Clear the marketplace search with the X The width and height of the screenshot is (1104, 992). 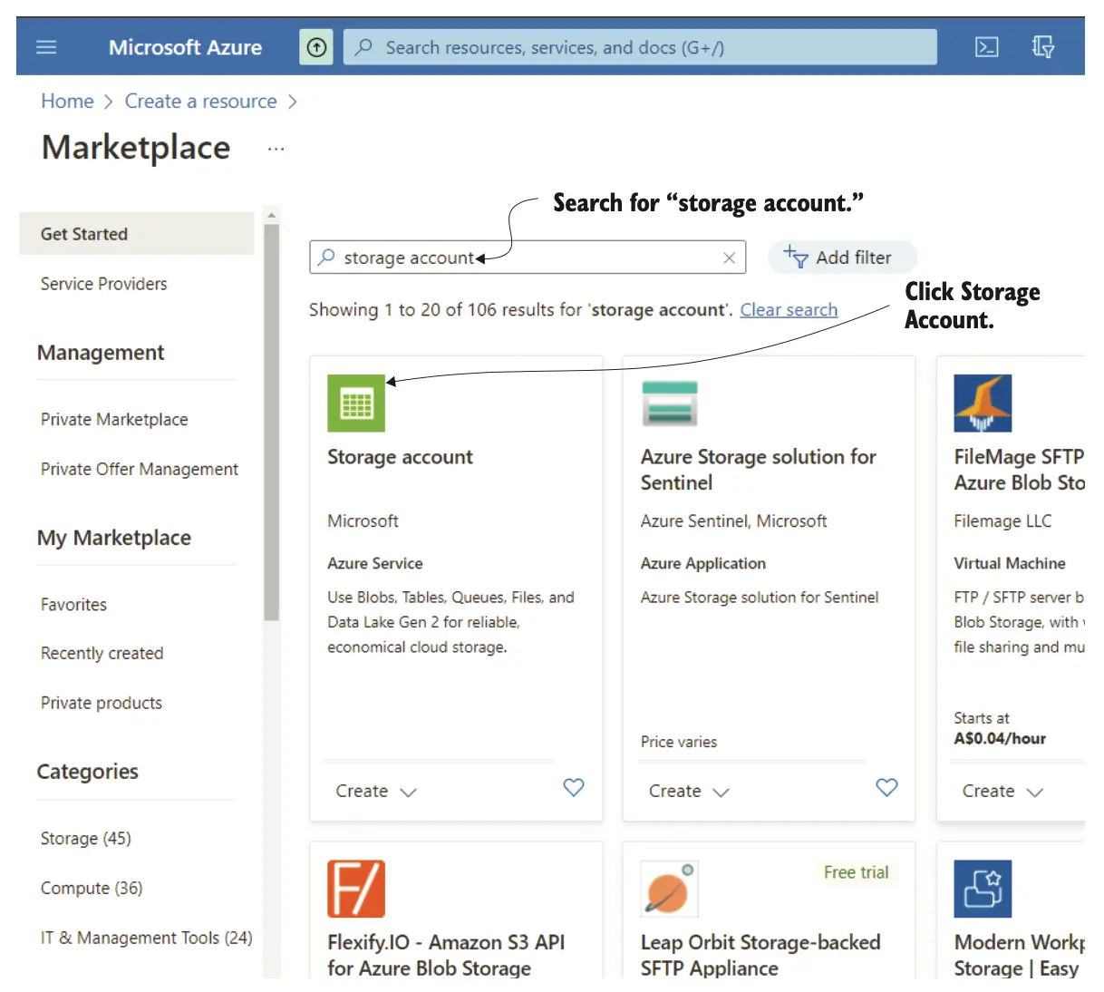tap(729, 258)
